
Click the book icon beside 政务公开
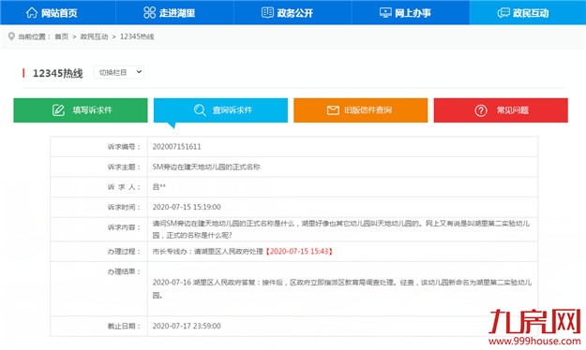pos(267,13)
